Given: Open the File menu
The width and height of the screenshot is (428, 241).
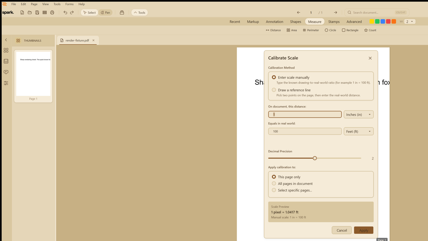Looking at the screenshot, I should click(x=14, y=4).
